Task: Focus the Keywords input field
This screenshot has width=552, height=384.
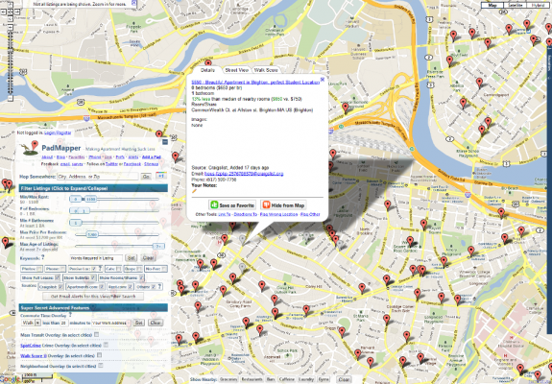Action: click(96, 258)
